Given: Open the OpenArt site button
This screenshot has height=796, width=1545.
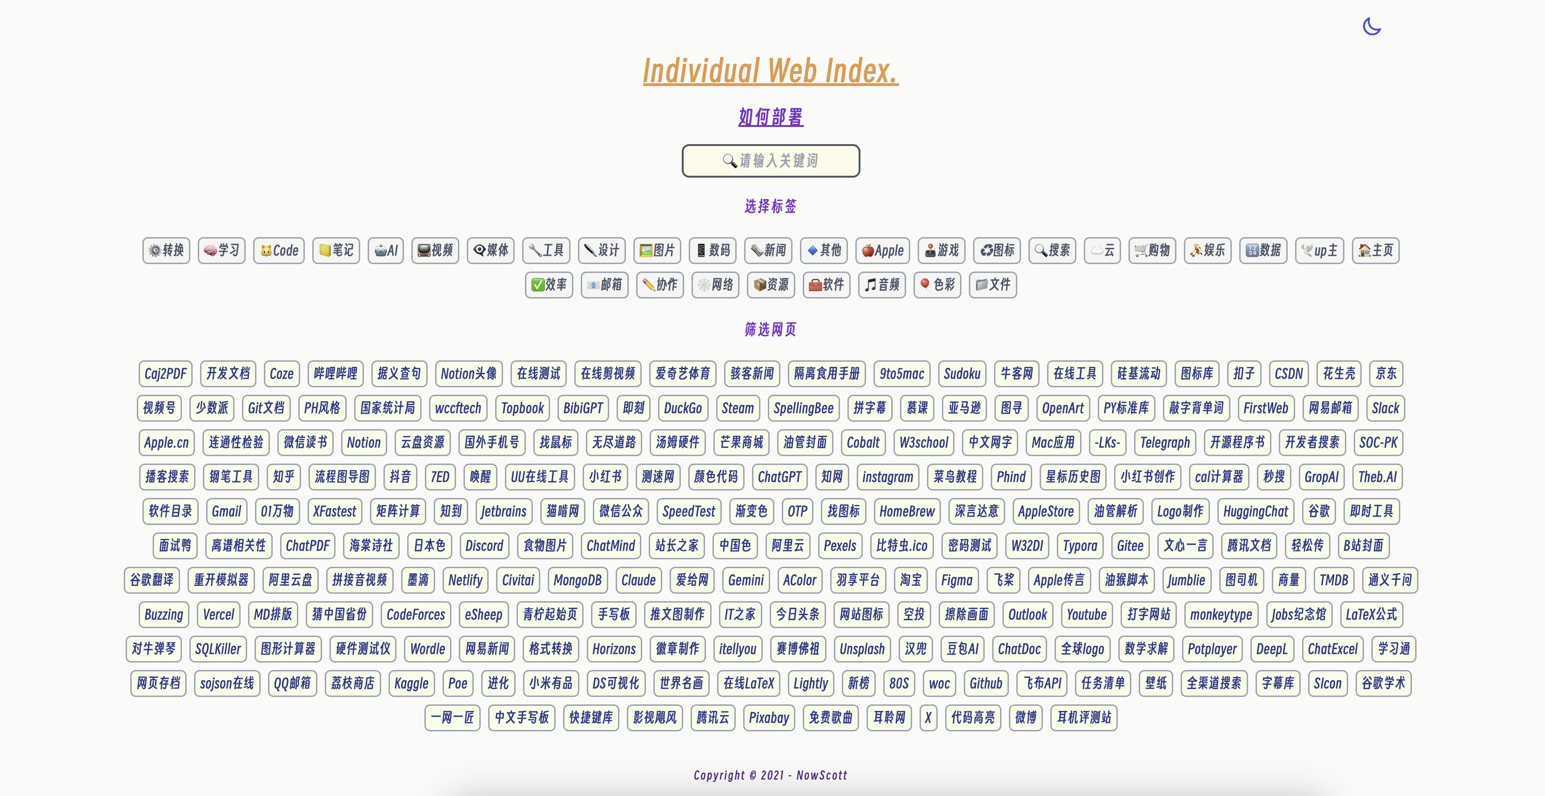Looking at the screenshot, I should (x=1063, y=408).
